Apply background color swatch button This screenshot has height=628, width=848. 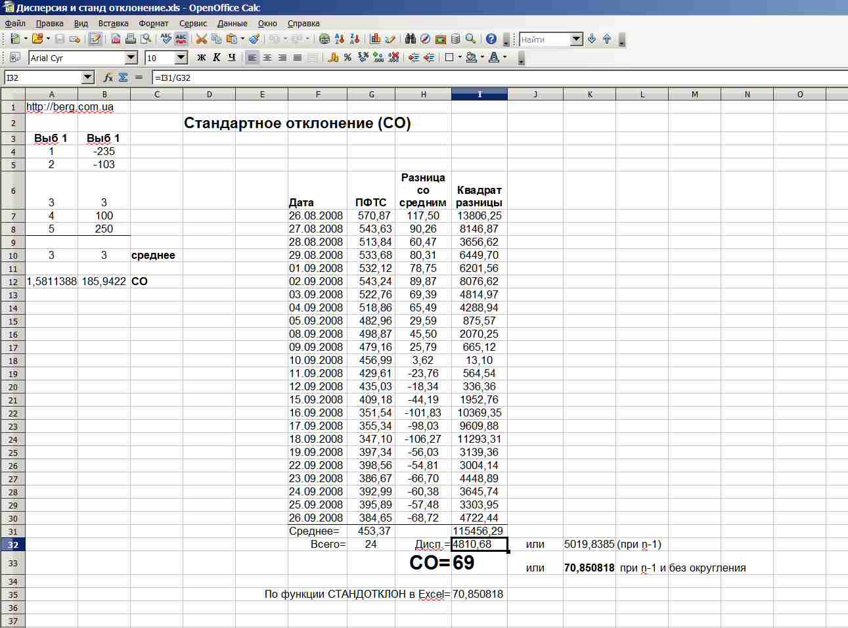[471, 58]
